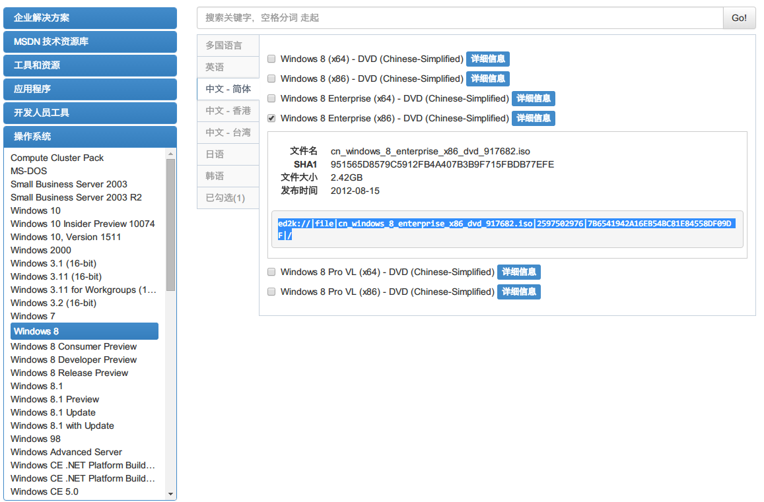Check Windows 8 Pro VL (x86) checkbox
764x502 pixels.
click(271, 292)
